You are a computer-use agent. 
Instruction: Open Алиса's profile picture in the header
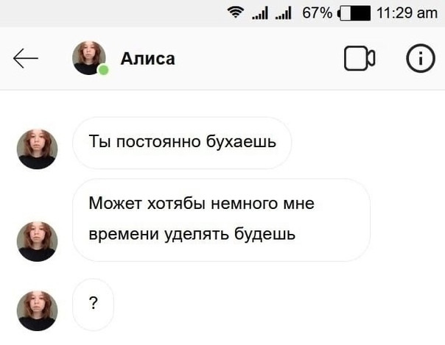(89, 58)
